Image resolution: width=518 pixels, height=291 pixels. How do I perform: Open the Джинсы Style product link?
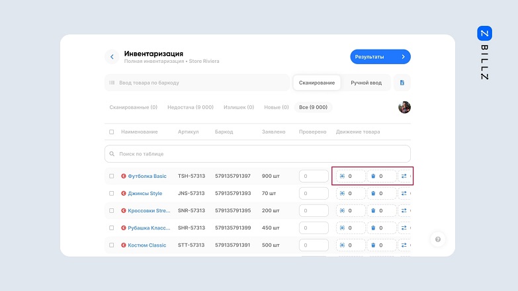tap(145, 194)
